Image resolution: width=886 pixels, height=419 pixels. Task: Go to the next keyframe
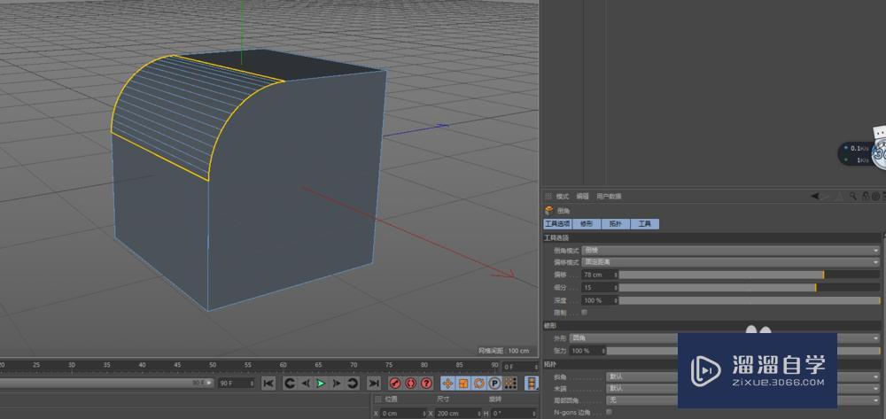click(353, 384)
